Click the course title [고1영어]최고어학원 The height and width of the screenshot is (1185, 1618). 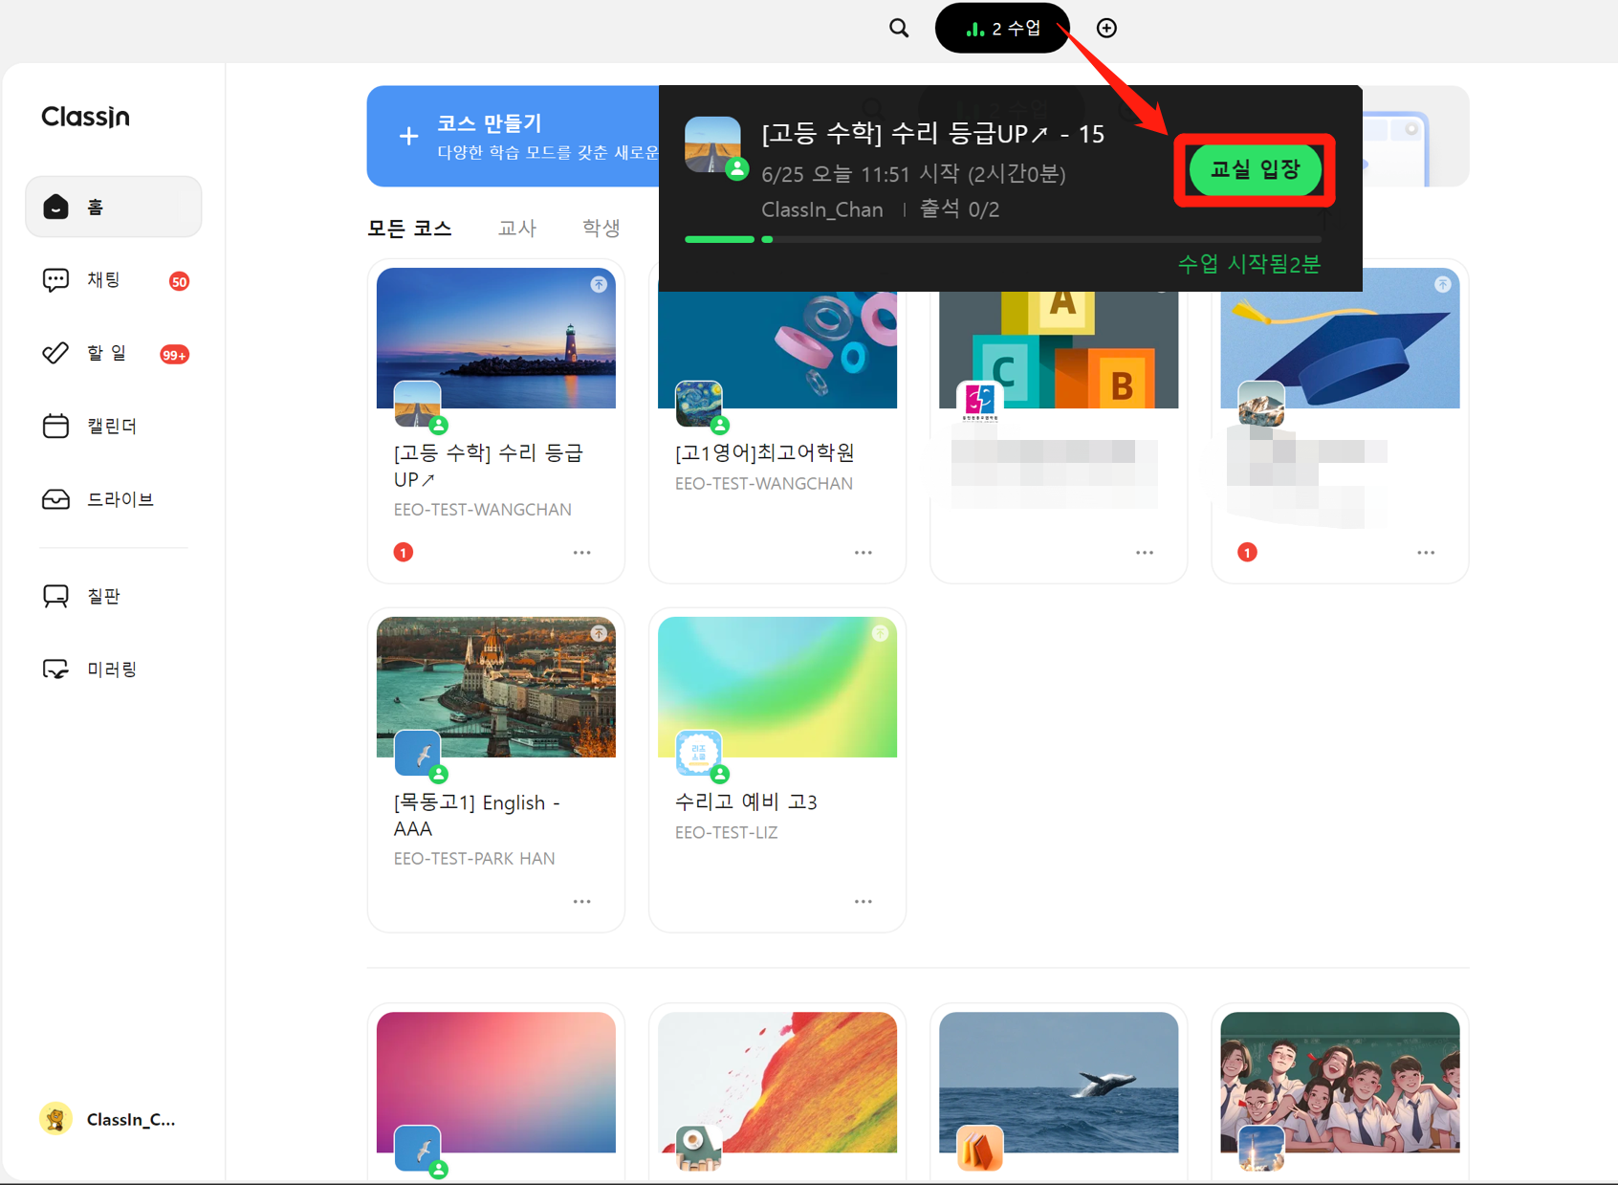coord(765,452)
